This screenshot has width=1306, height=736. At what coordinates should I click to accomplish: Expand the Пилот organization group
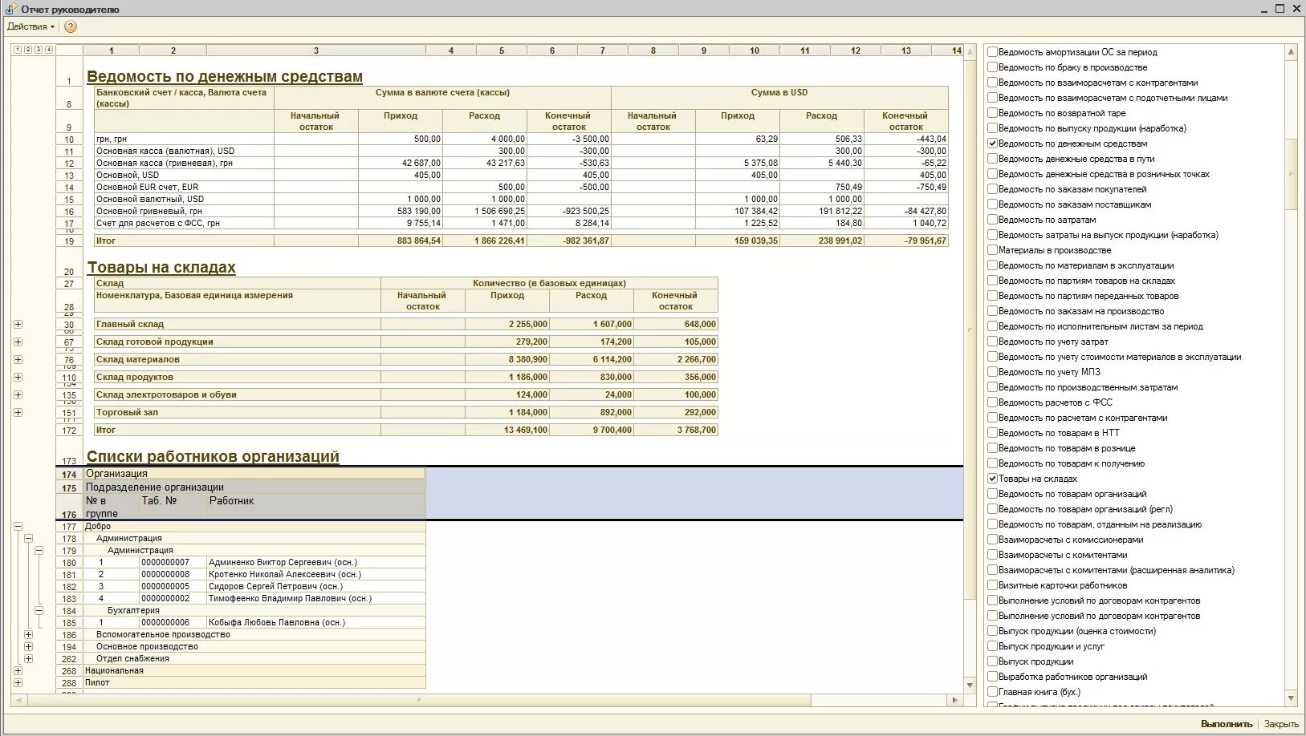point(18,683)
